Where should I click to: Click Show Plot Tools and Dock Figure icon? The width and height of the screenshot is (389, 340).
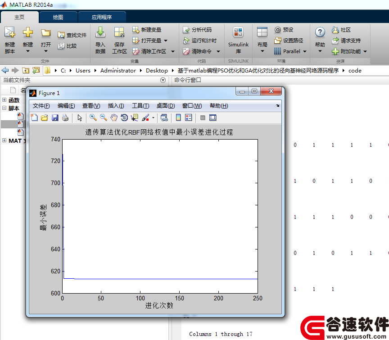pyautogui.click(x=213, y=118)
